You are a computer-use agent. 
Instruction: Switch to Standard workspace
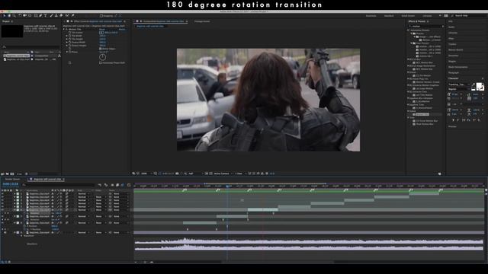pyautogui.click(x=389, y=16)
